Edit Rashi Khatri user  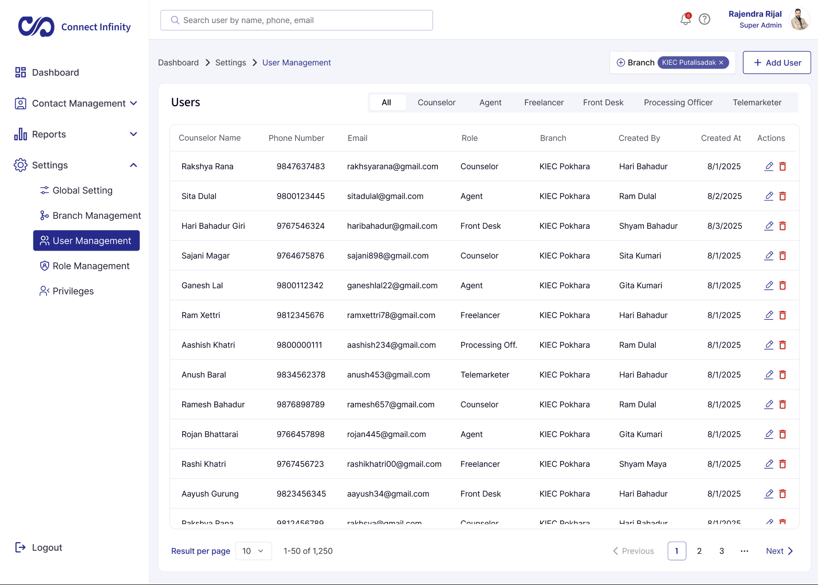tap(769, 465)
